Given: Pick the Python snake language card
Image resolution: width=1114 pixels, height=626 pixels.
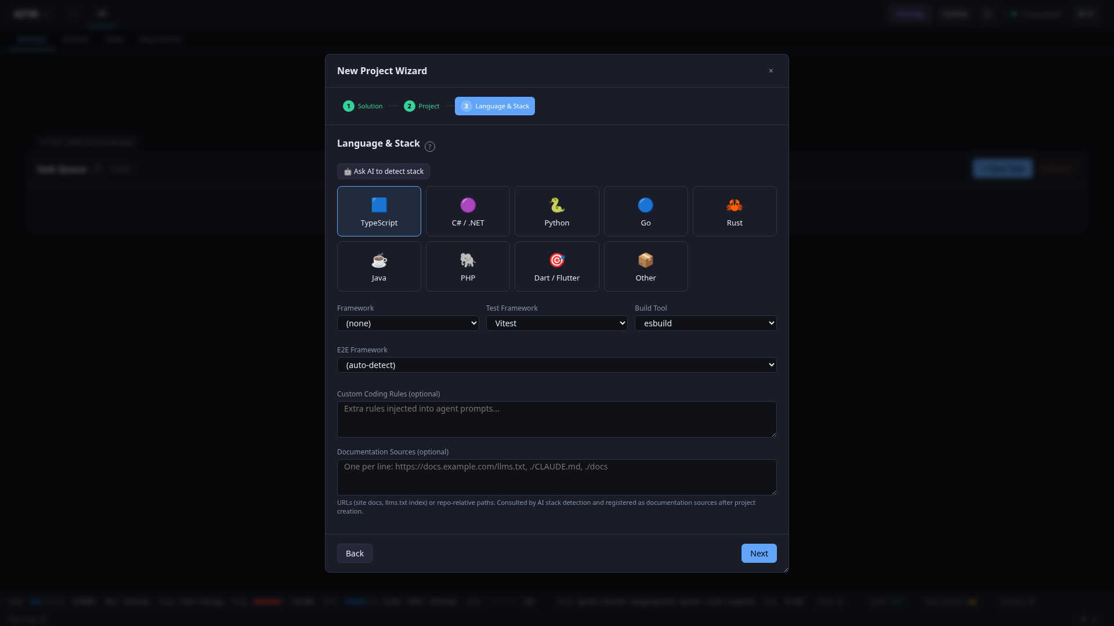Looking at the screenshot, I should click(x=556, y=211).
